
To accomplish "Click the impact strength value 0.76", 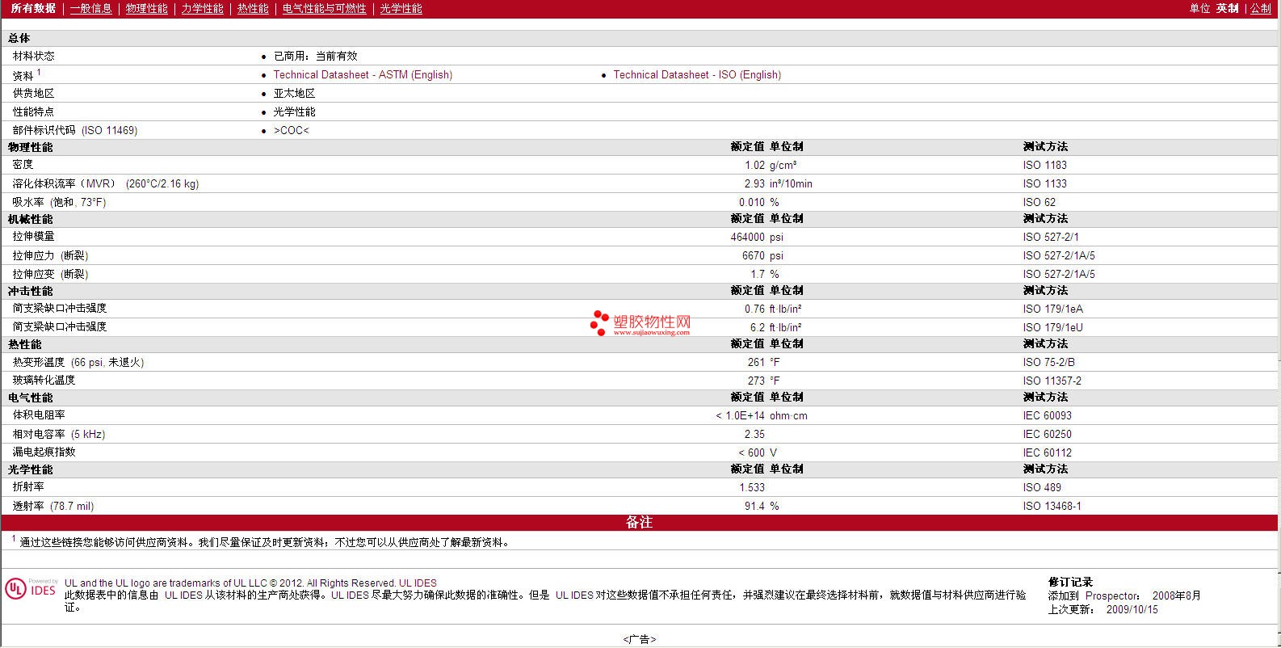I will click(754, 309).
